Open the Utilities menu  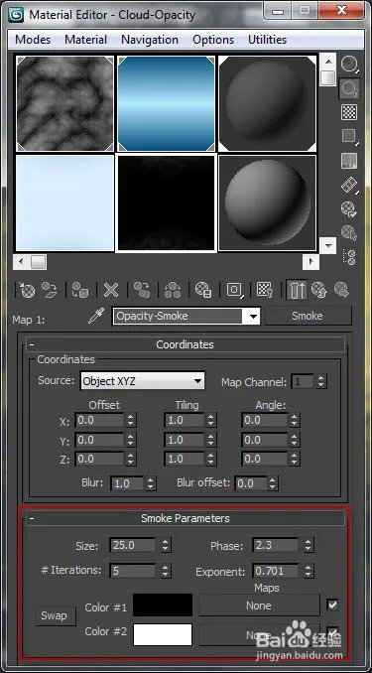pyautogui.click(x=267, y=40)
